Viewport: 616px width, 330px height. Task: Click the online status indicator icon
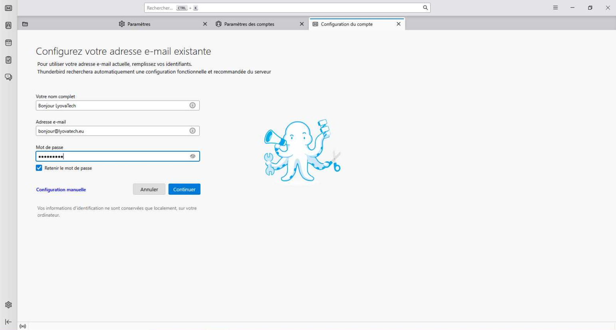click(x=23, y=326)
